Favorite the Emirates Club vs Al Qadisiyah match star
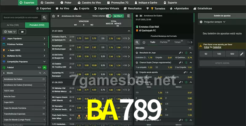246x126 pixels. (70, 40)
